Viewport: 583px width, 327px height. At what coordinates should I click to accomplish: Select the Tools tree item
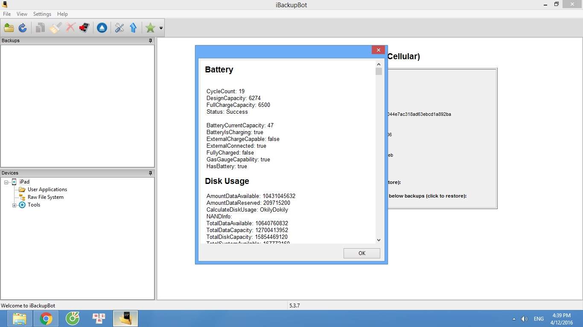(34, 205)
